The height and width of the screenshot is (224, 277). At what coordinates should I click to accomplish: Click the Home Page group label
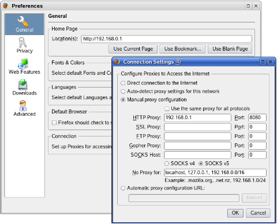[x=65, y=29]
